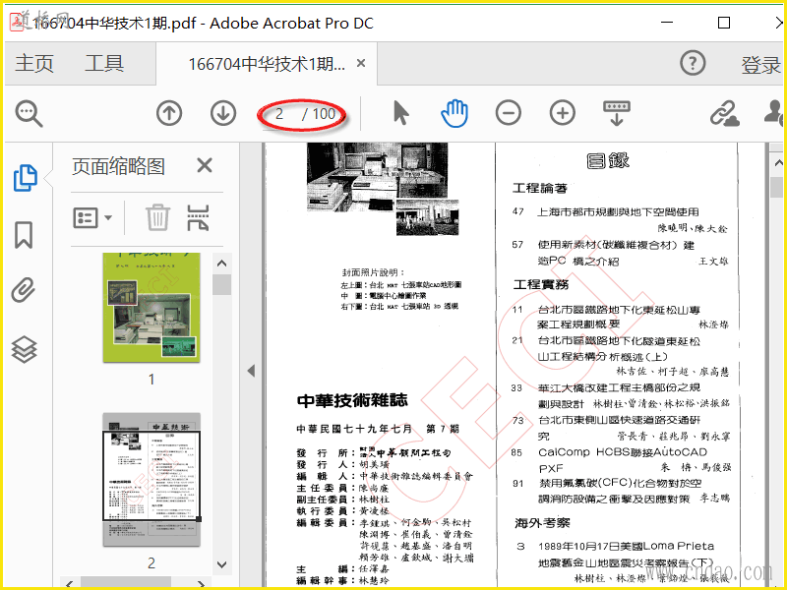Click the Acrobat PDF icon in title bar
Viewport: 787px width, 590px height.
point(17,23)
